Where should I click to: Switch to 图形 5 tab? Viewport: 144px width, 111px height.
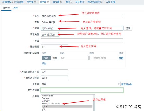[69, 2]
